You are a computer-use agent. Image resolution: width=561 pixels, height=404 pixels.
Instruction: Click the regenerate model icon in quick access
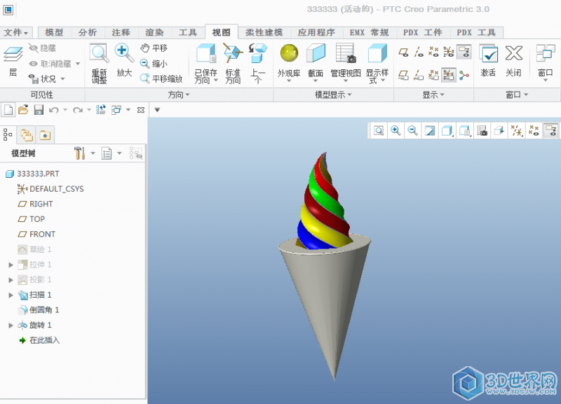pos(101,110)
